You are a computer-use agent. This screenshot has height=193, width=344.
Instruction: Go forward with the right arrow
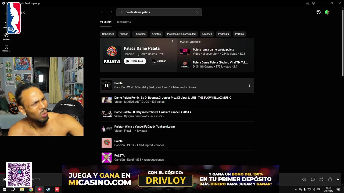(111, 12)
